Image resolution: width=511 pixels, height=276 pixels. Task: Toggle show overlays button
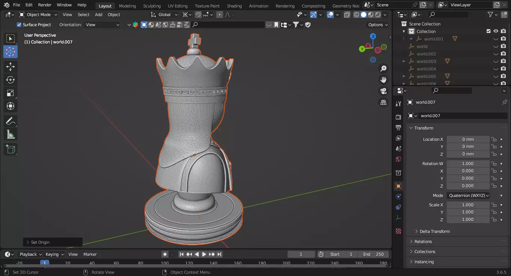(330, 15)
